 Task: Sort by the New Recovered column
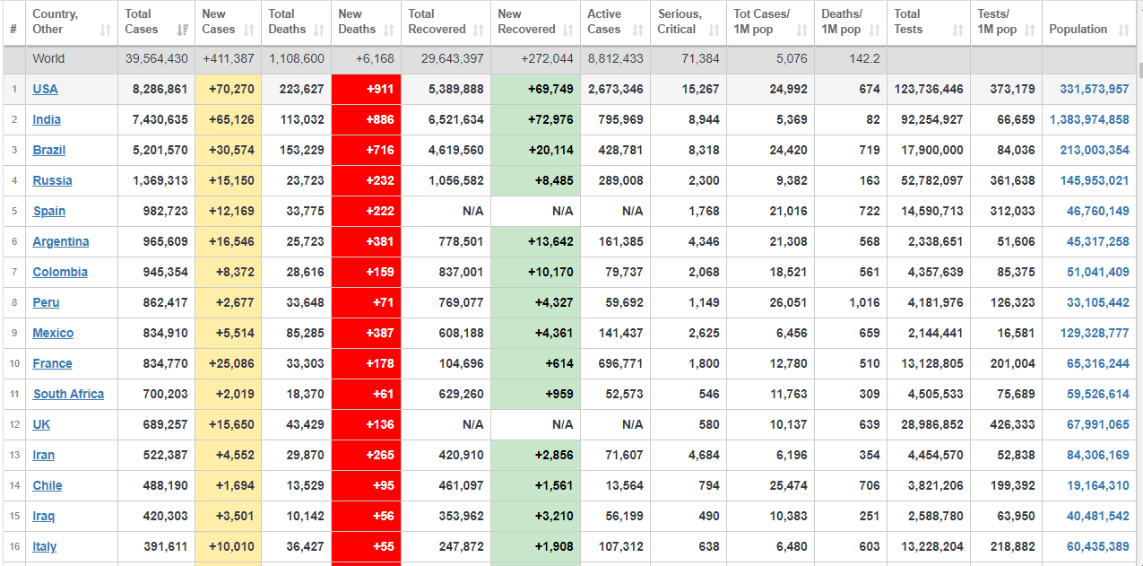pyautogui.click(x=536, y=22)
